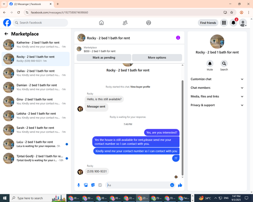Open the emoji picker in message box

[172, 185]
